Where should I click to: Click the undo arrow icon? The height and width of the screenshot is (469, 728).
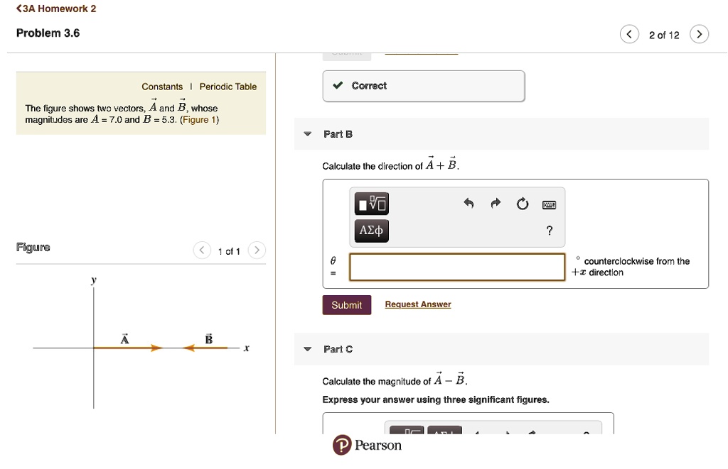click(x=468, y=204)
